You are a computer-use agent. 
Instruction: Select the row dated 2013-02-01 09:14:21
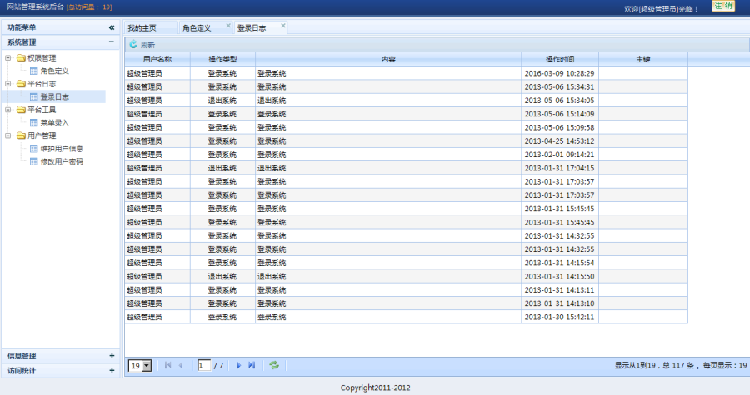[406, 155]
